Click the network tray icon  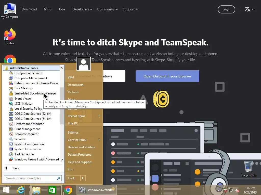pyautogui.click(x=231, y=190)
